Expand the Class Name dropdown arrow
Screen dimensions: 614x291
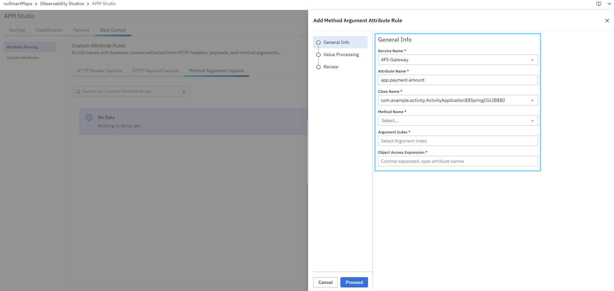tap(532, 101)
